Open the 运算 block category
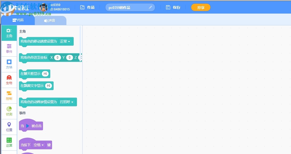Image resolution: width=291 pixels, height=154 pixels. (9, 143)
